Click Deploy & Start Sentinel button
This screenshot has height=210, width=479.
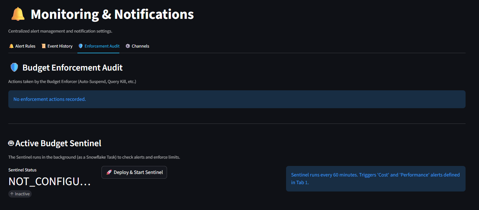[134, 172]
